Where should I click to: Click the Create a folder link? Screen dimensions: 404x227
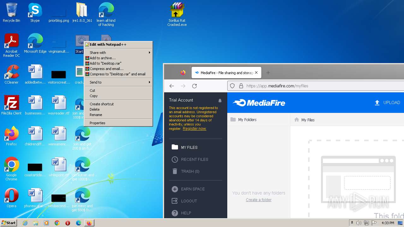tap(258, 200)
